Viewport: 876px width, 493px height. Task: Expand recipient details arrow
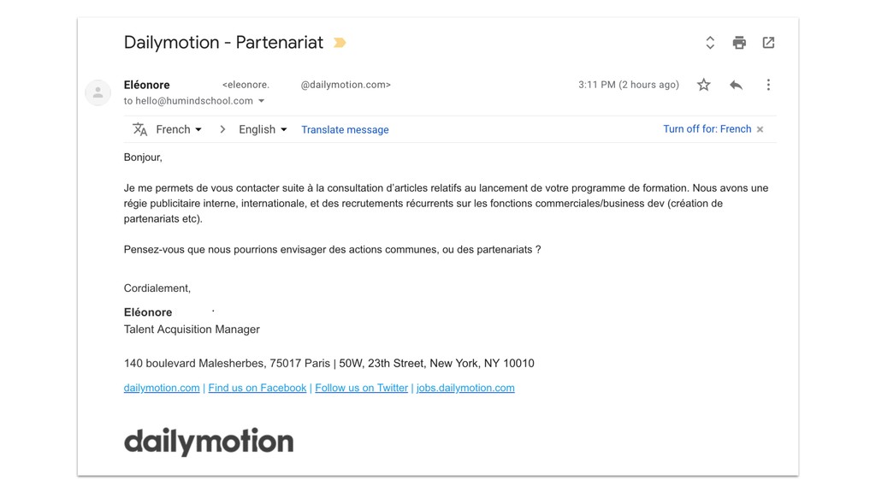[x=261, y=101]
